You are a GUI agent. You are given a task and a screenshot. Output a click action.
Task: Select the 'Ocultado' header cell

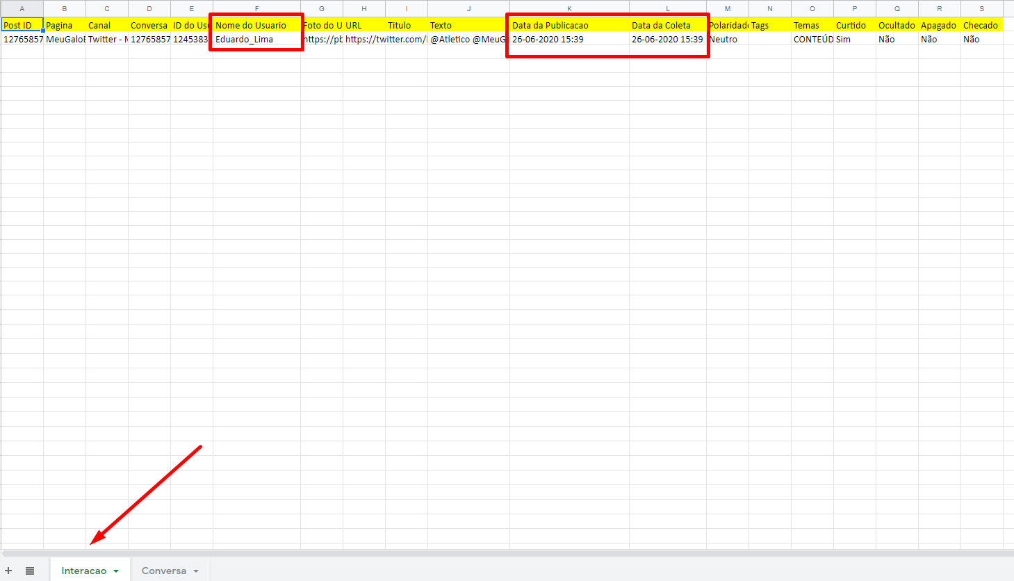(x=897, y=25)
